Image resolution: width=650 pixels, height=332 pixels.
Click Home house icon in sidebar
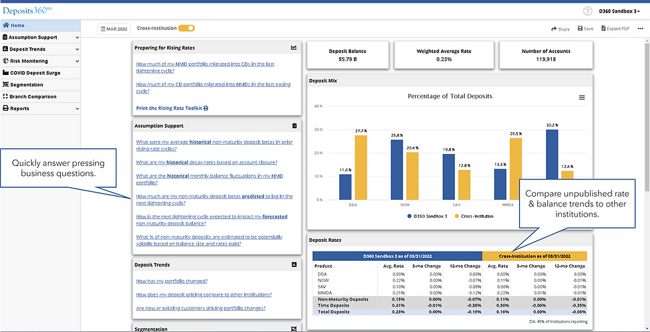click(x=6, y=25)
